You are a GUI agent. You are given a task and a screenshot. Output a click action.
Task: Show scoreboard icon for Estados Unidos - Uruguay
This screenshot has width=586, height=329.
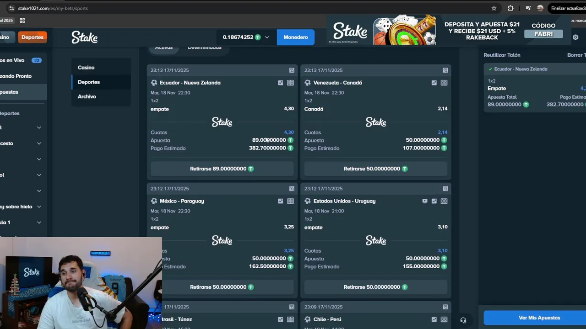click(x=444, y=201)
